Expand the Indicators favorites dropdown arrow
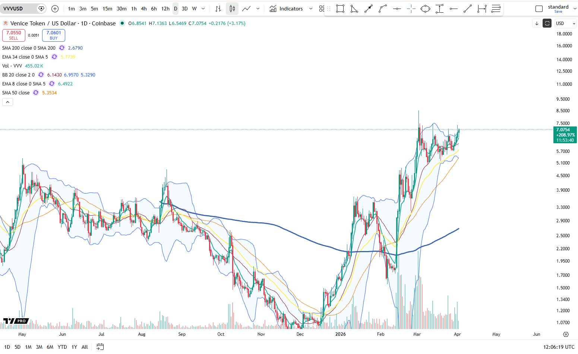 [310, 9]
